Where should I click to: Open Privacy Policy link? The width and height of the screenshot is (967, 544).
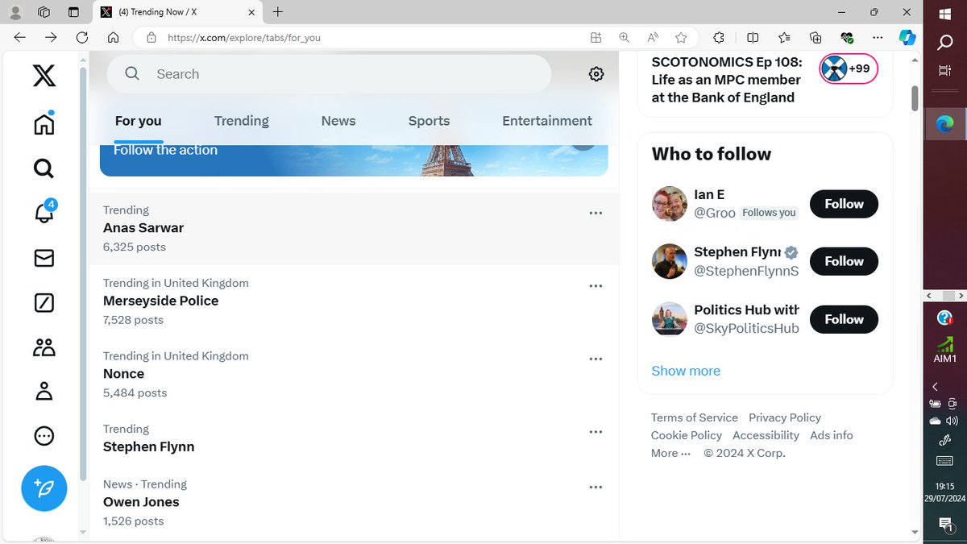[x=785, y=417]
